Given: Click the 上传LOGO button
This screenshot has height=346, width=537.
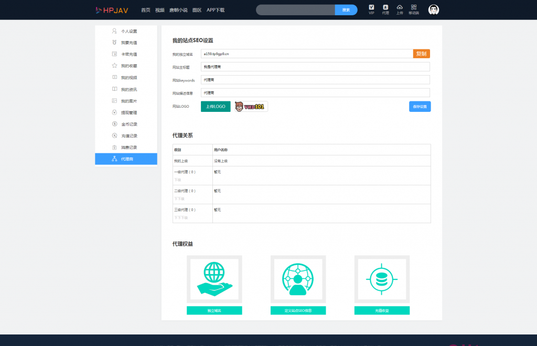Looking at the screenshot, I should 216,107.
